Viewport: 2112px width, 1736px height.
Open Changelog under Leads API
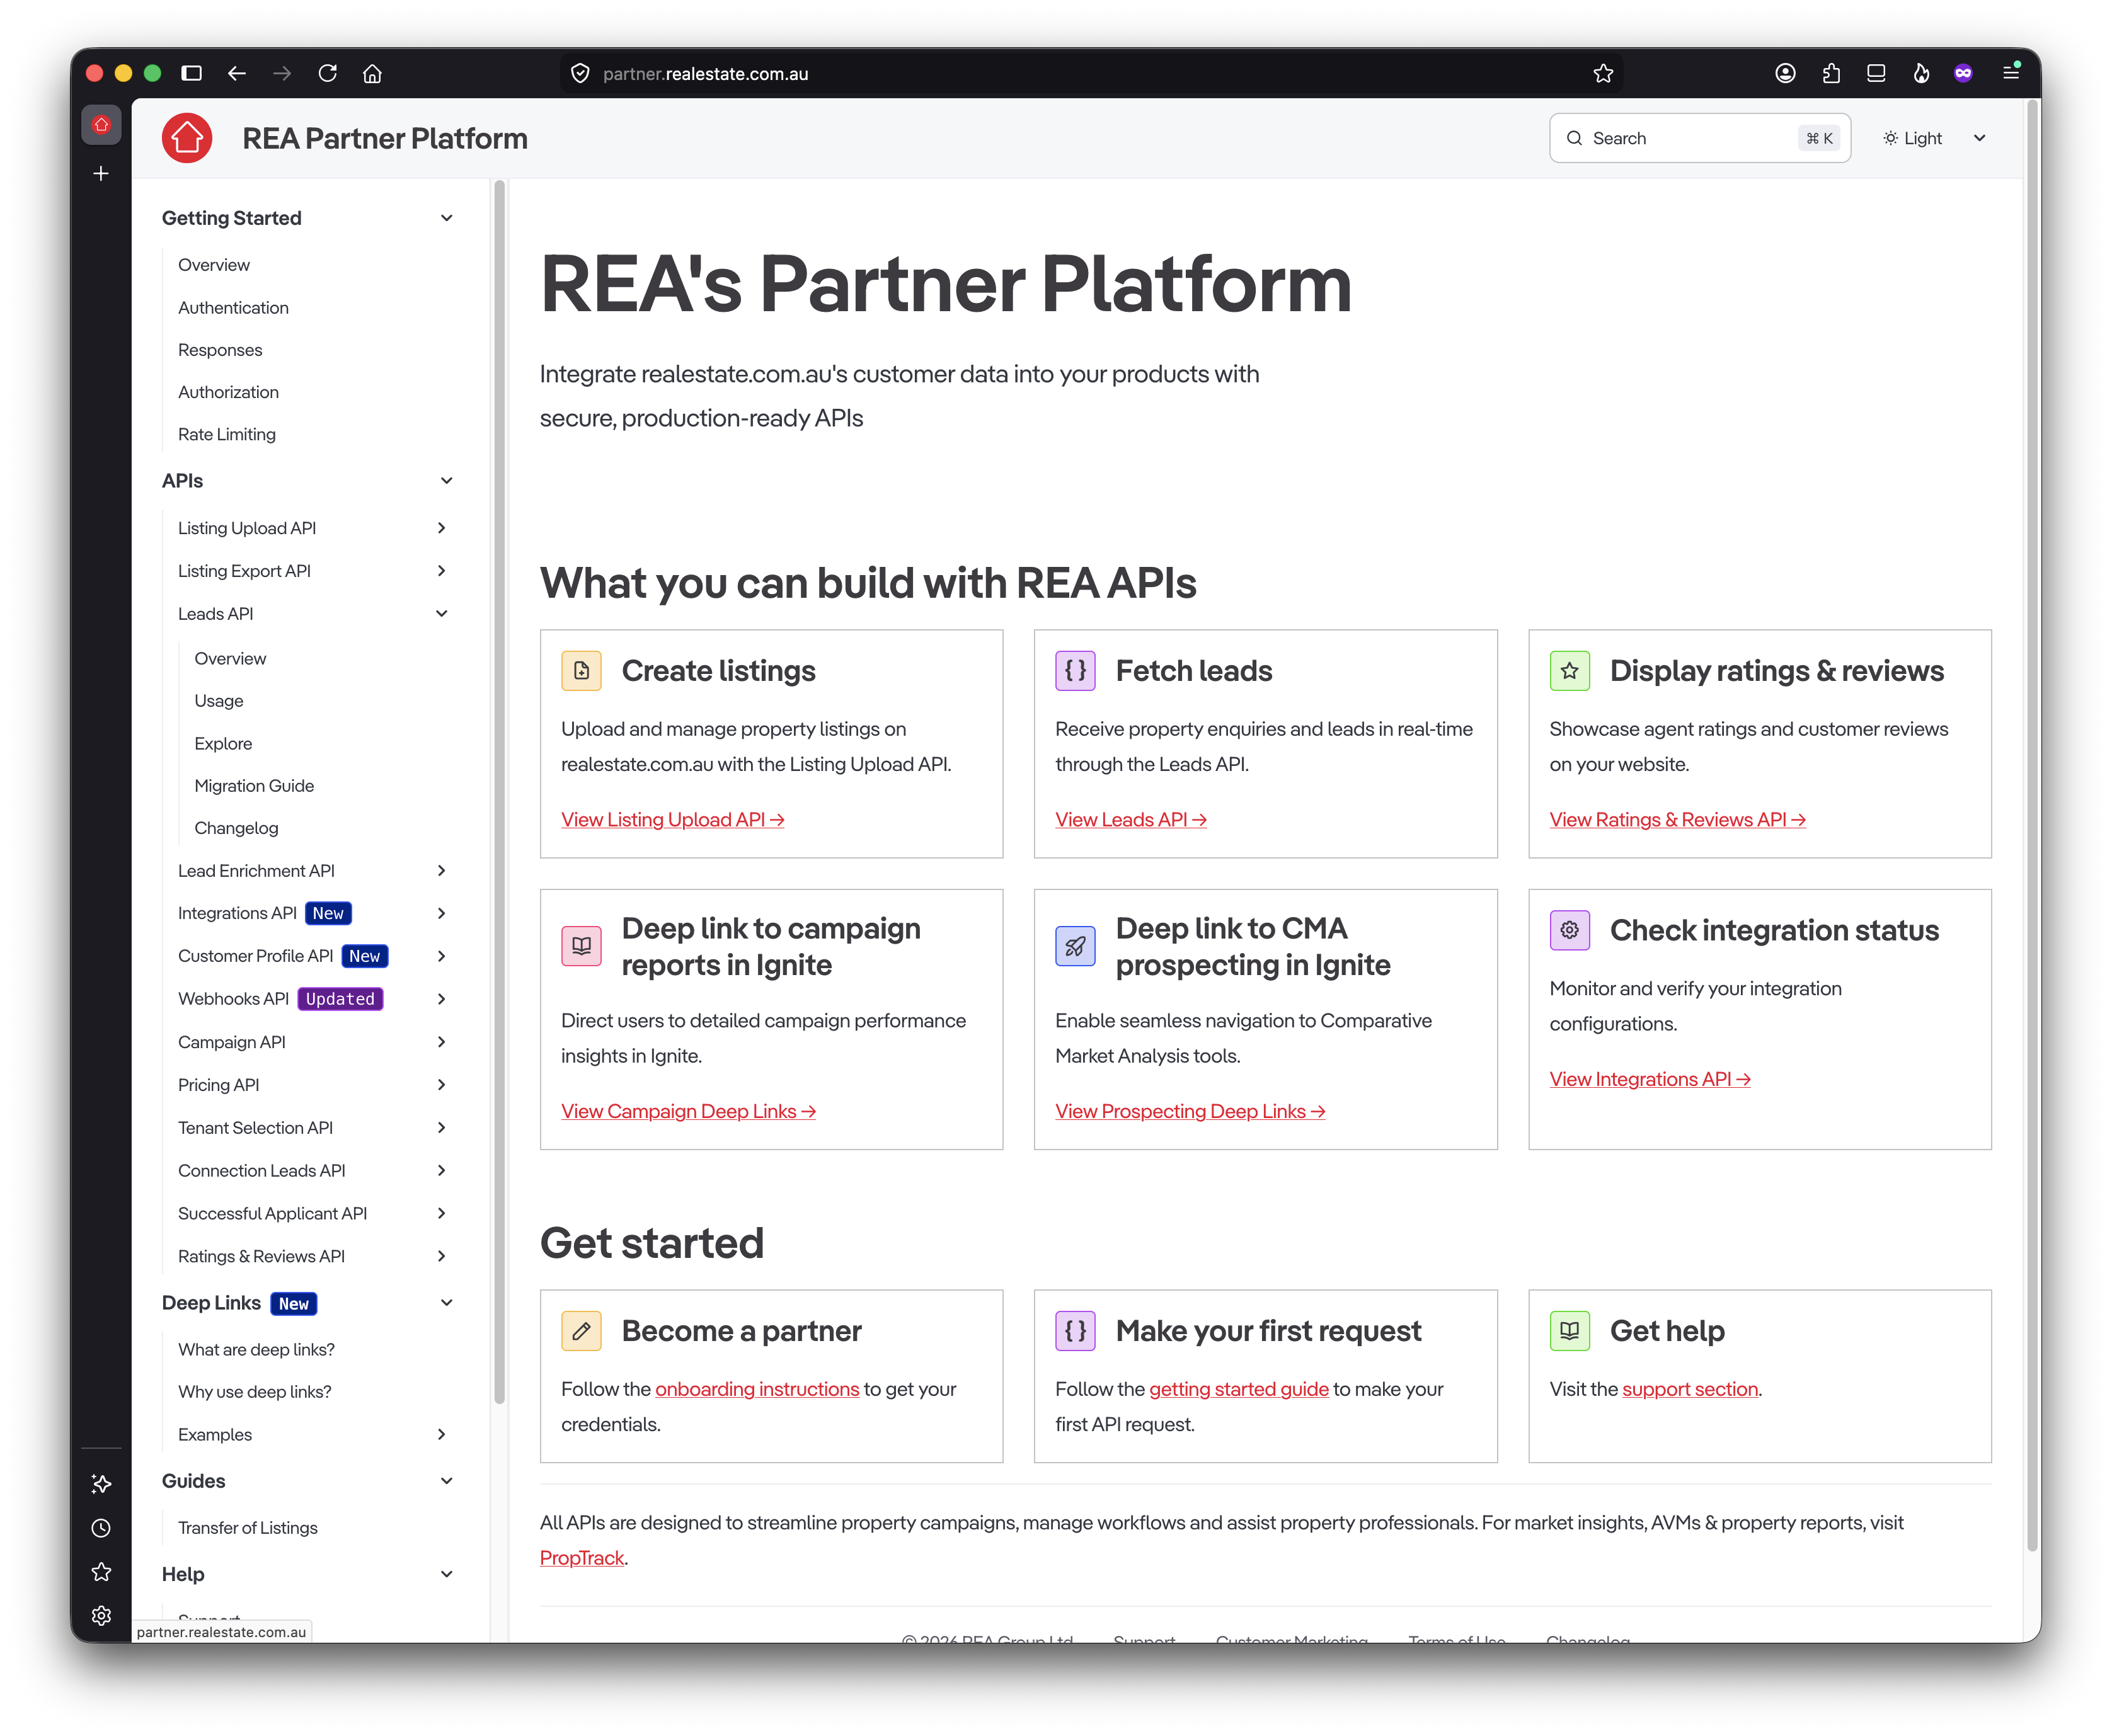coord(236,828)
